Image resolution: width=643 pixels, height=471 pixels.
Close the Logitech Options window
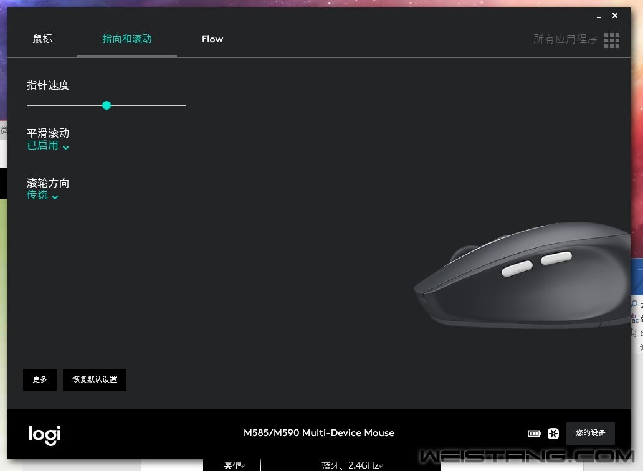[615, 16]
